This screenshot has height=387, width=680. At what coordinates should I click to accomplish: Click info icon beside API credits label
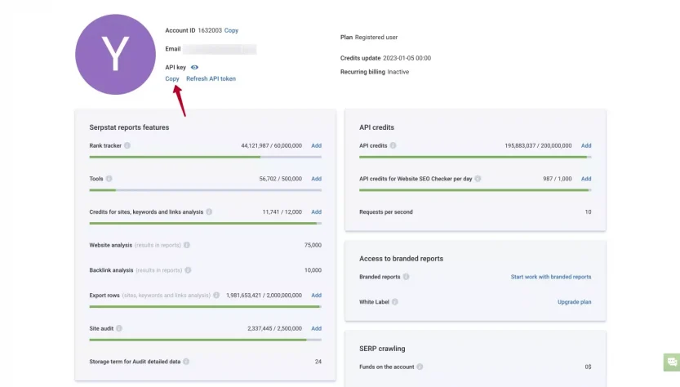(x=393, y=146)
